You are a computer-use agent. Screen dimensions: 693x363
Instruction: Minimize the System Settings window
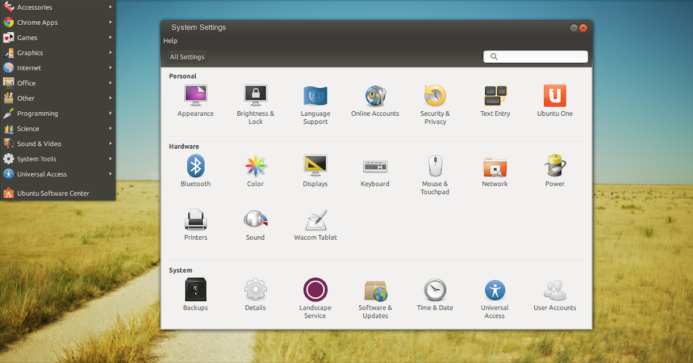tap(574, 28)
